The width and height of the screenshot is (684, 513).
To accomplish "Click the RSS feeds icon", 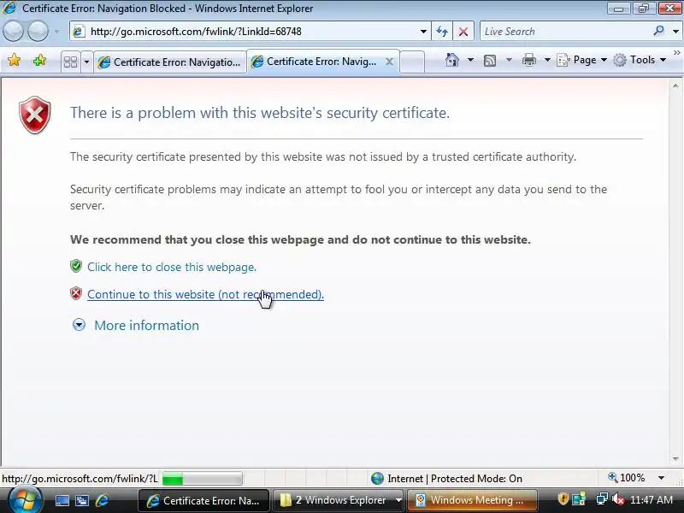I will [490, 60].
